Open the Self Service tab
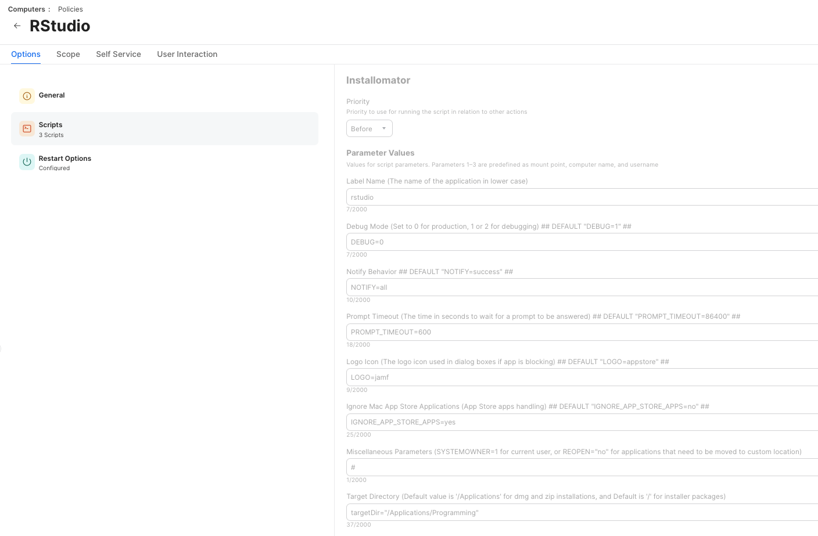818x536 pixels. [119, 54]
